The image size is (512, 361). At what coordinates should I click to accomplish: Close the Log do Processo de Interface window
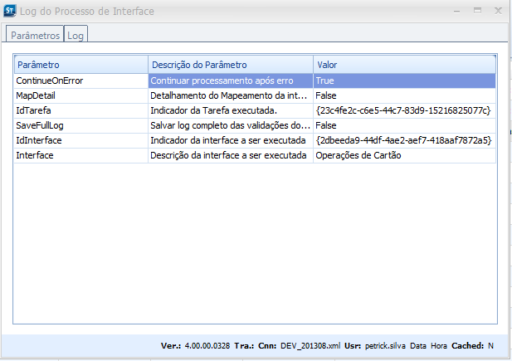(499, 11)
